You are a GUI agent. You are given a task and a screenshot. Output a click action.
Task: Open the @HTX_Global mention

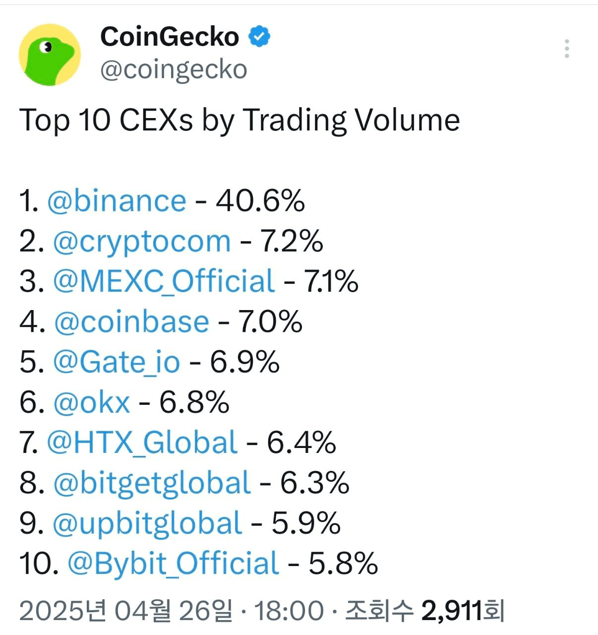coord(142,443)
